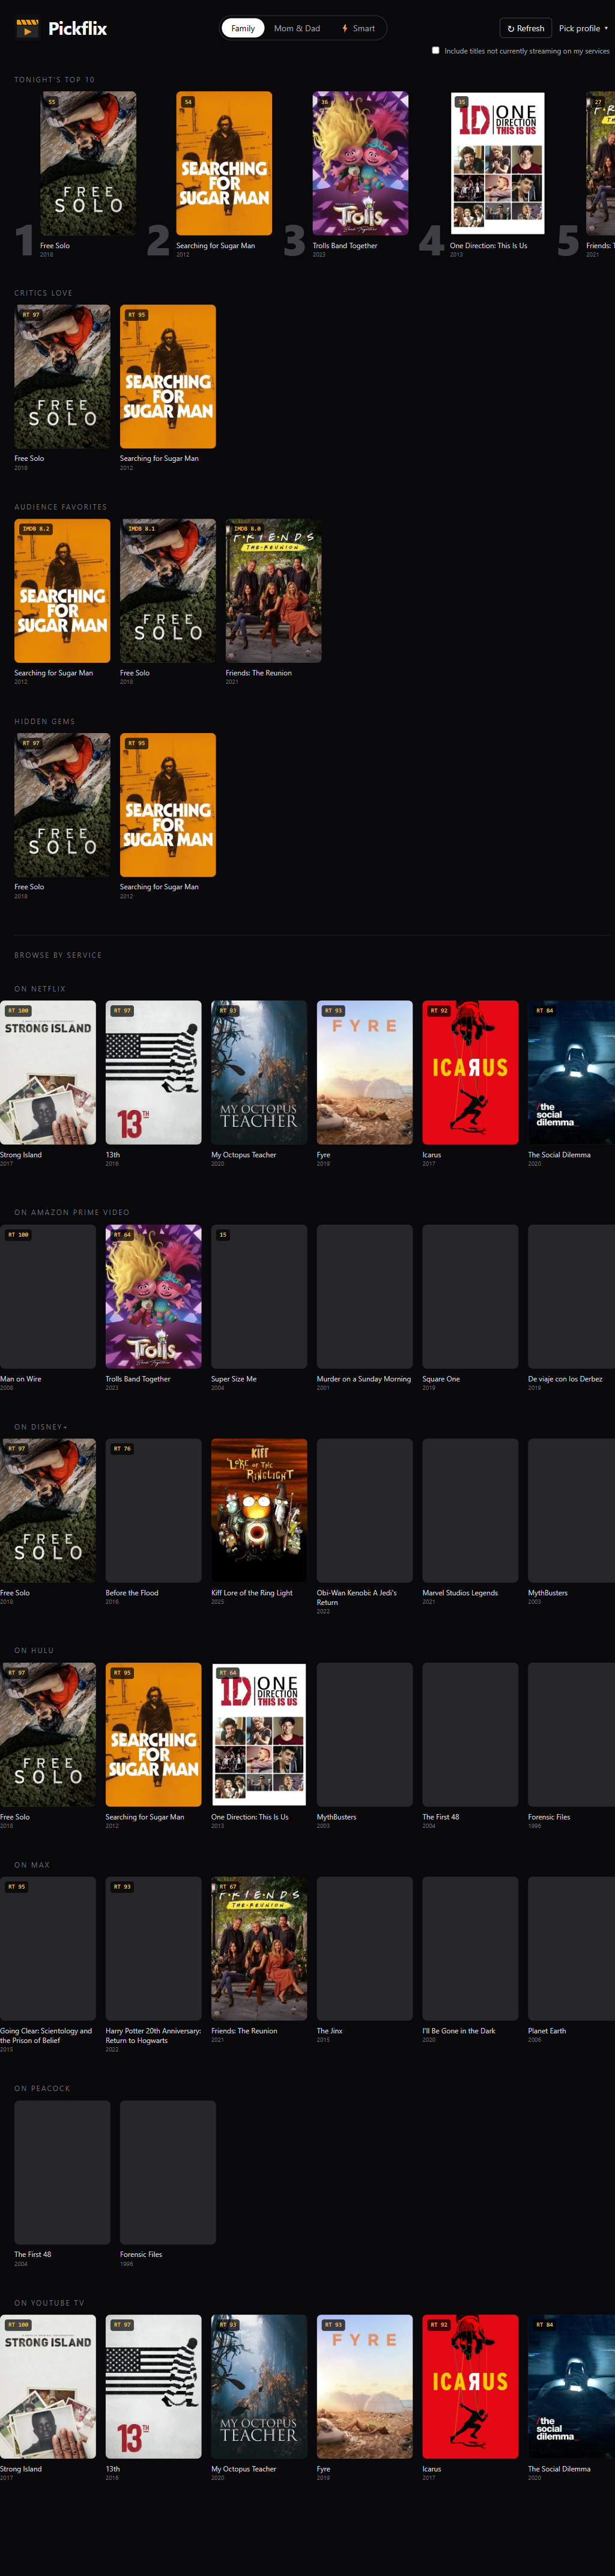Screen dimensions: 615x2576
Task: Switch to the Smart tab
Action: point(358,28)
